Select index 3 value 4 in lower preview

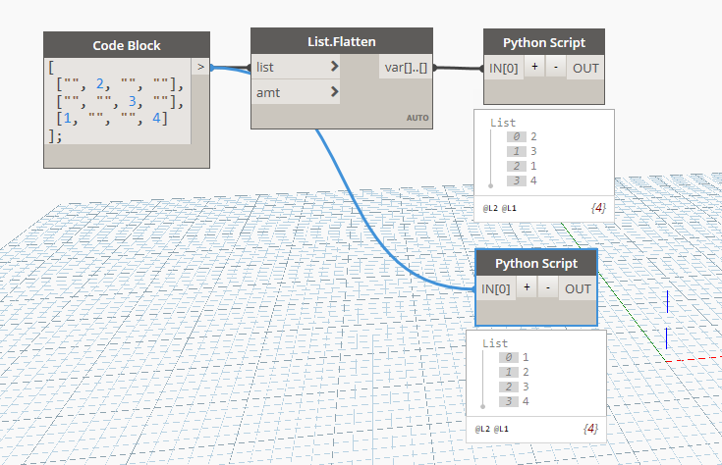pyautogui.click(x=515, y=401)
